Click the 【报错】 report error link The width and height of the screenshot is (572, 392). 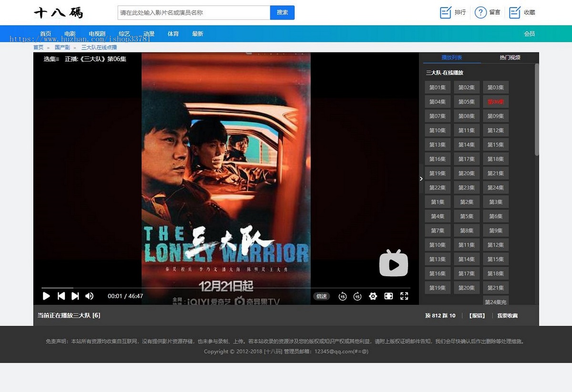coord(477,315)
